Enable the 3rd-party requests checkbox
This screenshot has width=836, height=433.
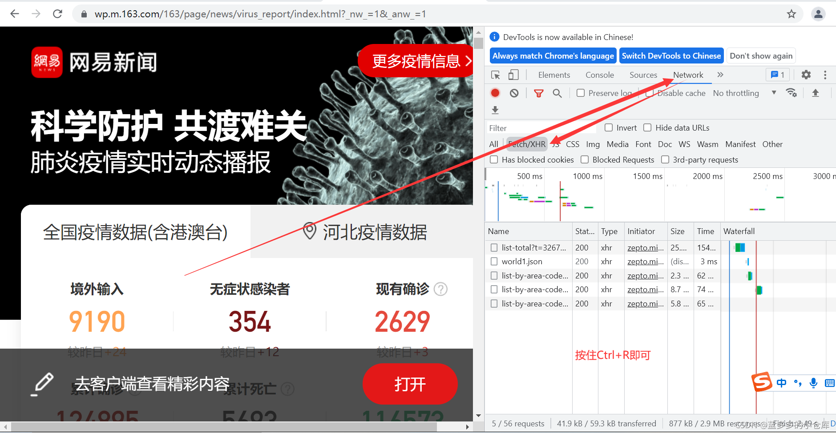(x=665, y=159)
